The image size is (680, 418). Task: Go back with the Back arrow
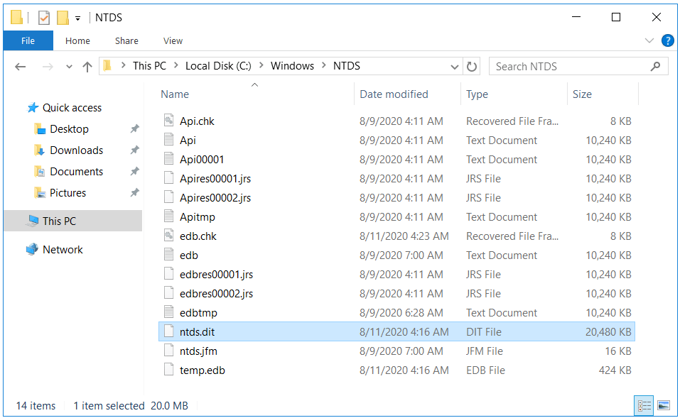21,67
